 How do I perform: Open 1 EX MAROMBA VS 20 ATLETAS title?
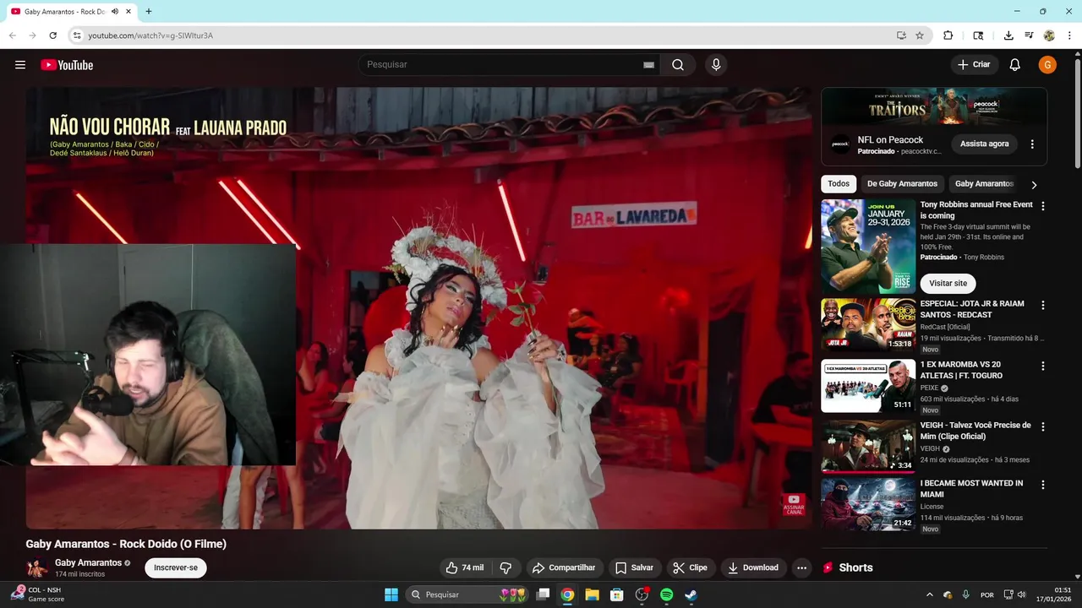[x=961, y=370]
